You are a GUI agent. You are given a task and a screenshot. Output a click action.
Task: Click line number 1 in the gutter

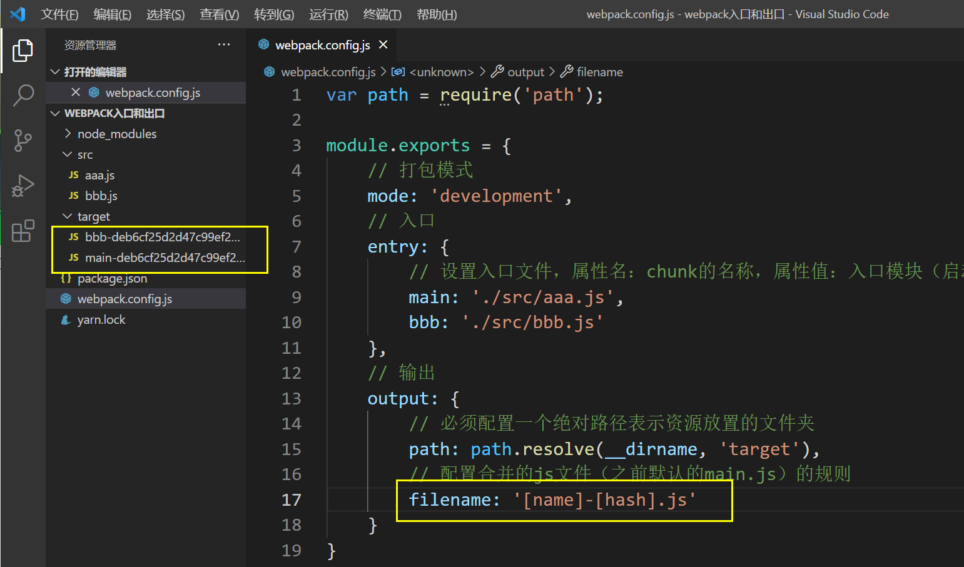pyautogui.click(x=297, y=95)
